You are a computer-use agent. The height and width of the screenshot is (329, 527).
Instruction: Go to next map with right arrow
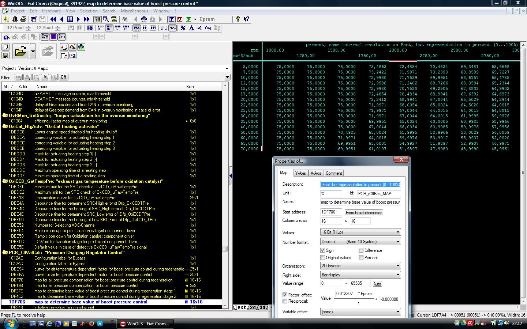78,19
